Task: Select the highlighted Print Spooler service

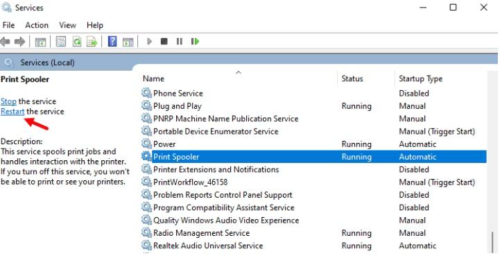Action: 313,157
